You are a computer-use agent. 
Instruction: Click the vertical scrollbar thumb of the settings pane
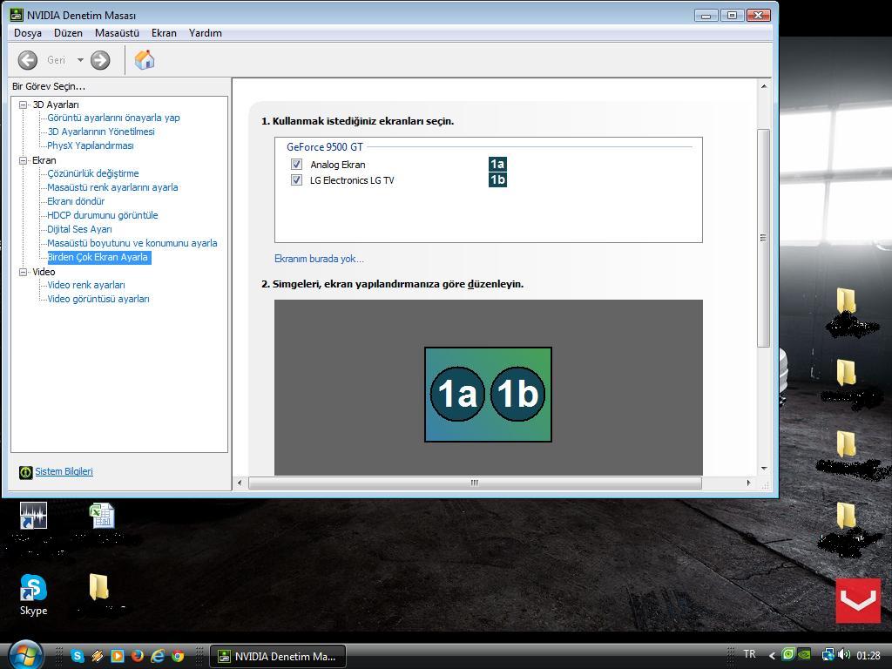tap(763, 238)
